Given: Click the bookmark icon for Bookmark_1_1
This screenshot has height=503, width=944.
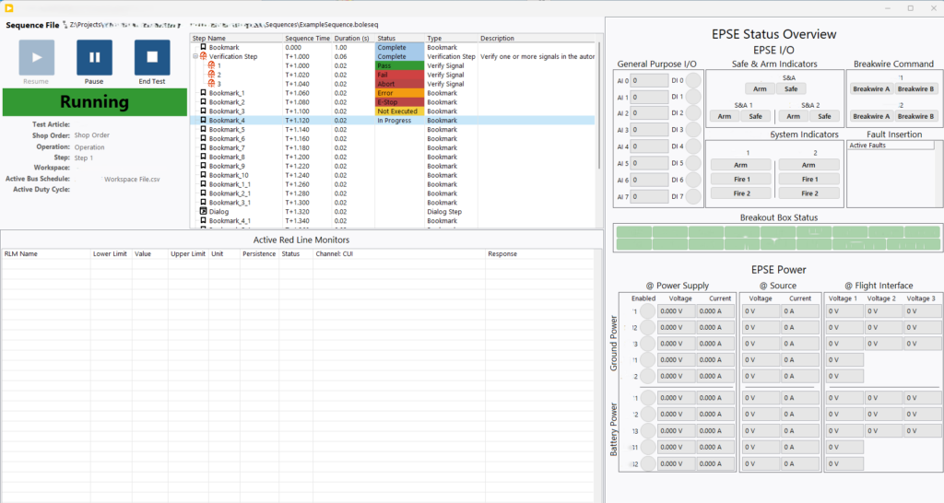Looking at the screenshot, I should tap(204, 184).
